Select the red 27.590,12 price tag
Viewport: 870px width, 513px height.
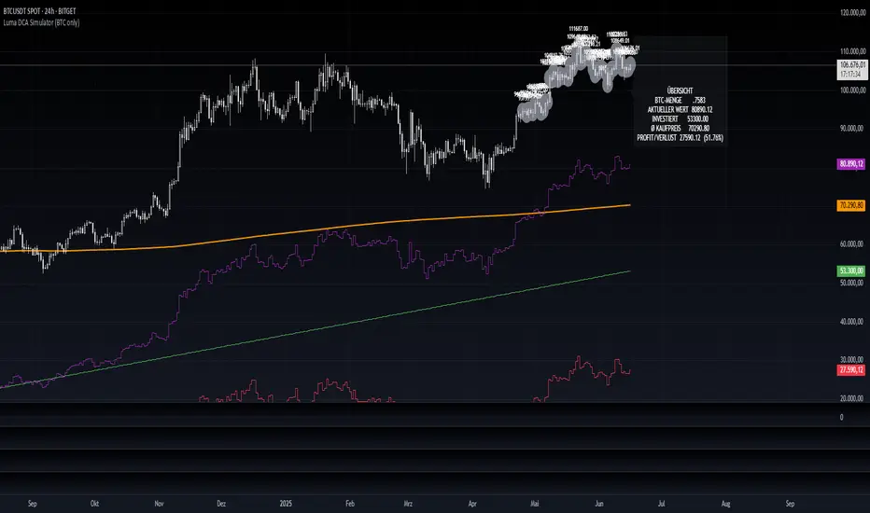point(851,370)
